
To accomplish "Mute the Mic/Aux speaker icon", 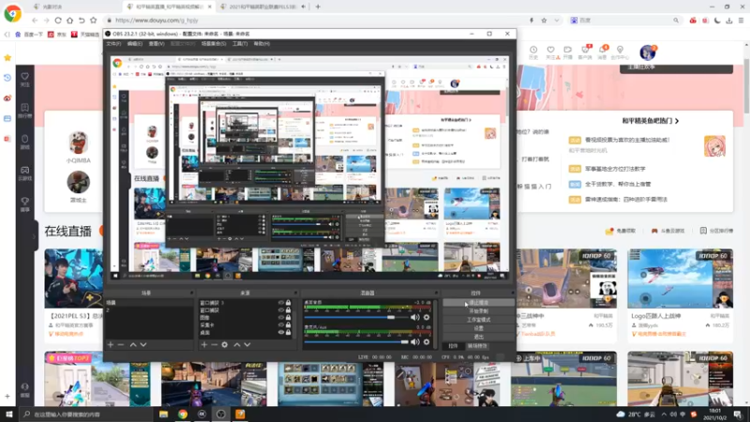I will coord(414,341).
